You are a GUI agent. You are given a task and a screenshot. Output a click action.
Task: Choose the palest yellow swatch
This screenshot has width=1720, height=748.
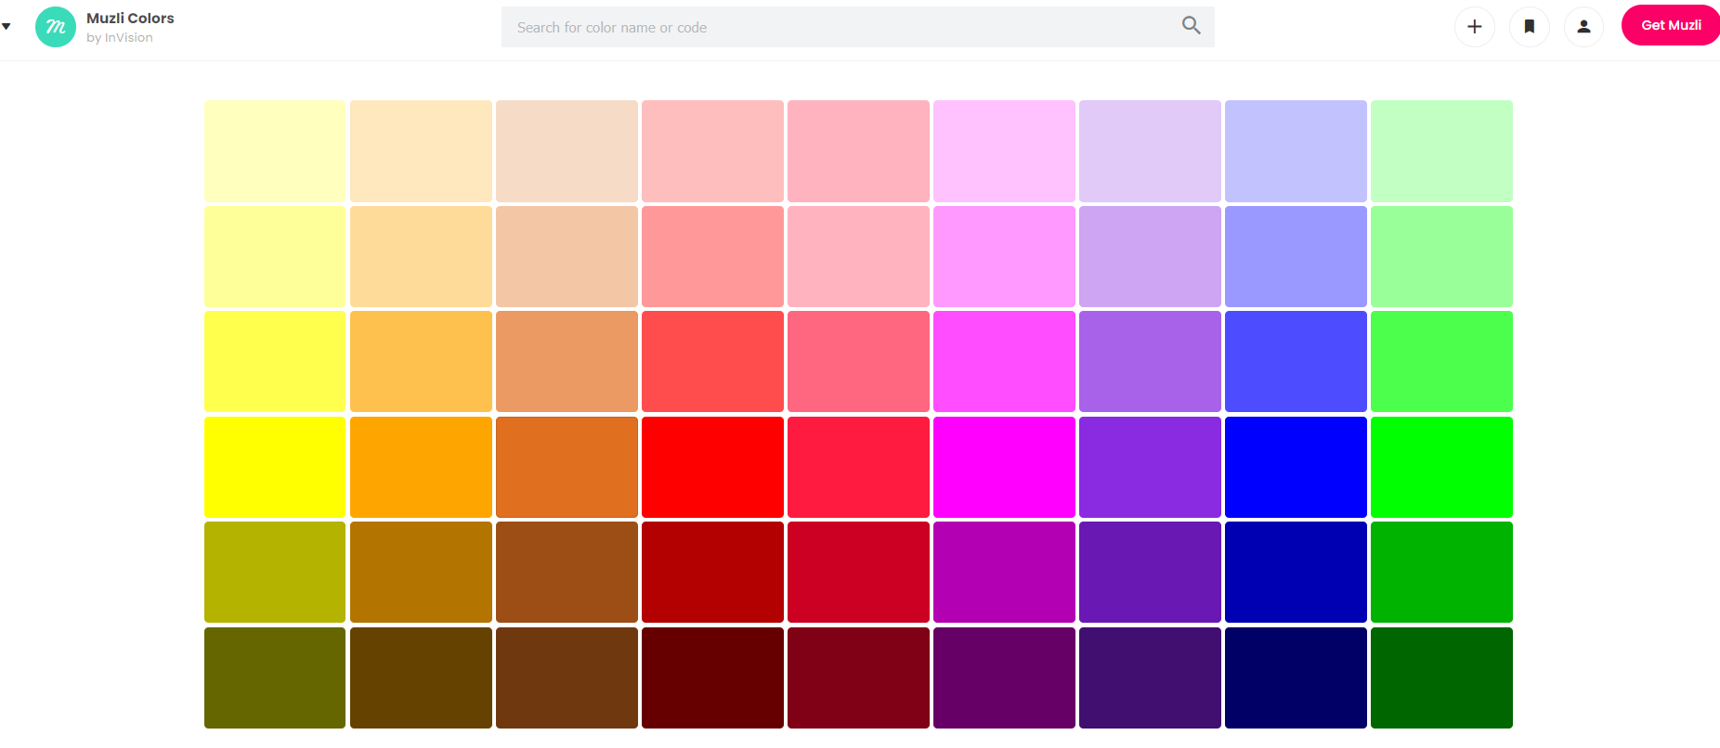click(275, 151)
